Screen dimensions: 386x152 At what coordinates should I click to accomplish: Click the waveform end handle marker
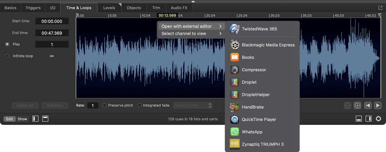pos(380,15)
